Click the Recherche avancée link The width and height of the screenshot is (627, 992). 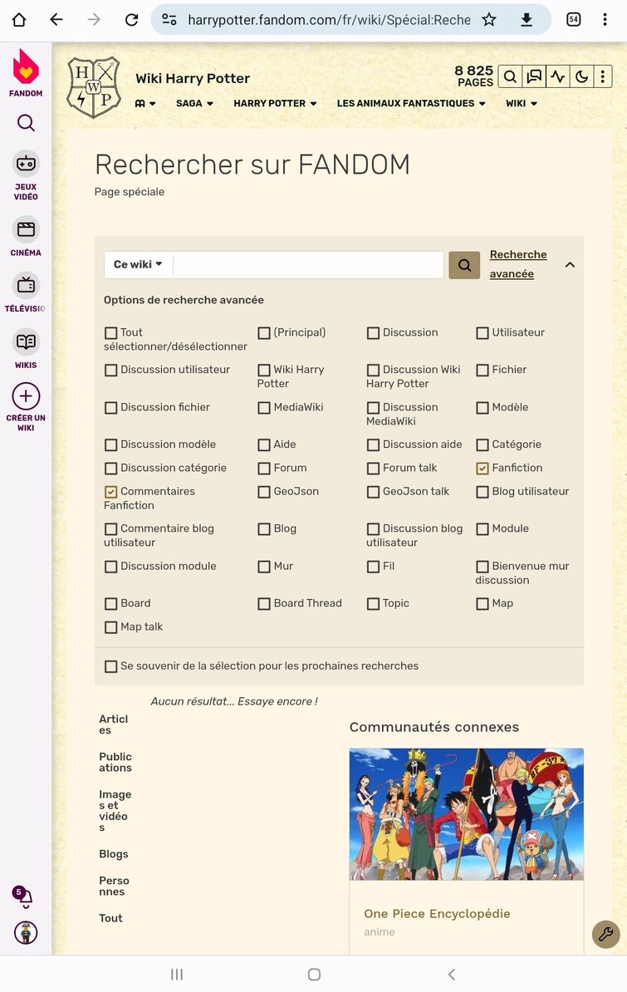pyautogui.click(x=518, y=264)
